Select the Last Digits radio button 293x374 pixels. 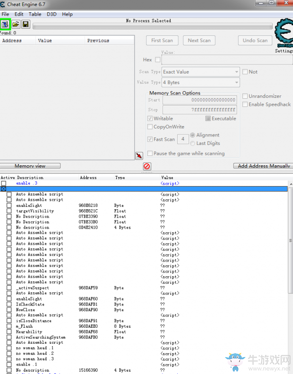coord(192,143)
